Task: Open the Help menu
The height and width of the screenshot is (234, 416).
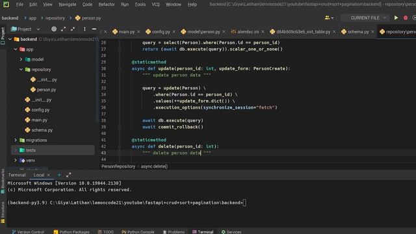Action: (192, 5)
